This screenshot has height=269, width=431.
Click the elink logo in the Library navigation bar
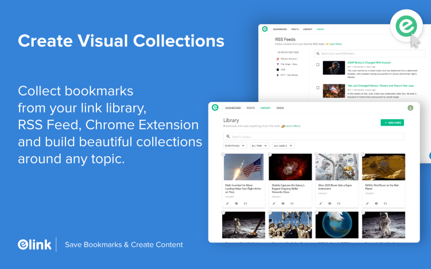[x=215, y=107]
